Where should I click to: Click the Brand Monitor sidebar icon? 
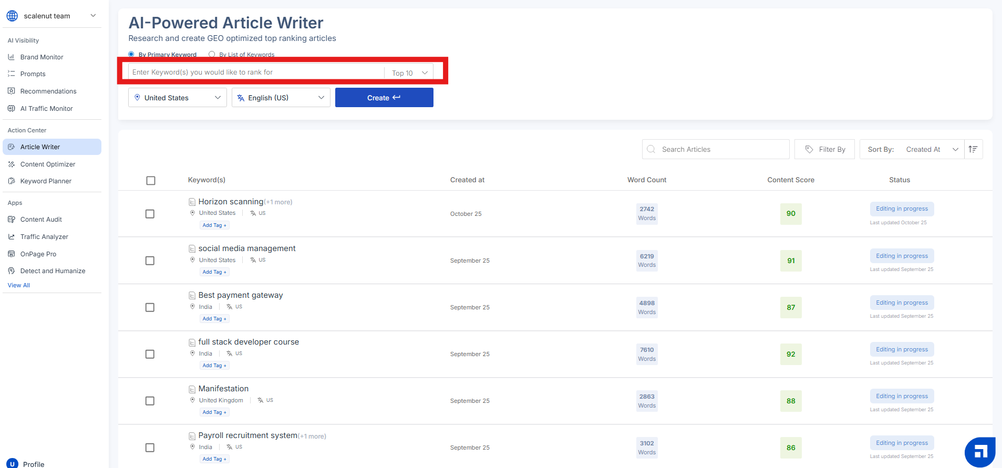tap(12, 57)
